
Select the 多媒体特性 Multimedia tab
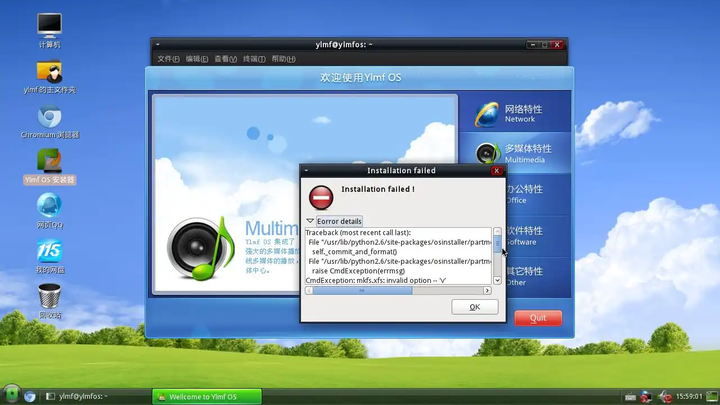click(x=515, y=153)
